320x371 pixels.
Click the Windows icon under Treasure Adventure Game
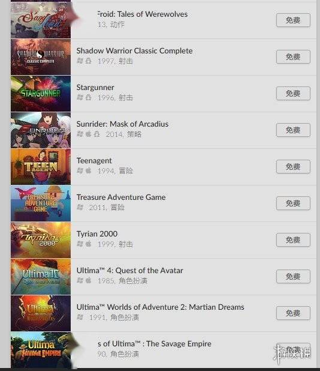(x=80, y=207)
